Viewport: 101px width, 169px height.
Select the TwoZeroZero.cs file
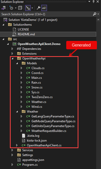pyautogui.click(x=42, y=97)
